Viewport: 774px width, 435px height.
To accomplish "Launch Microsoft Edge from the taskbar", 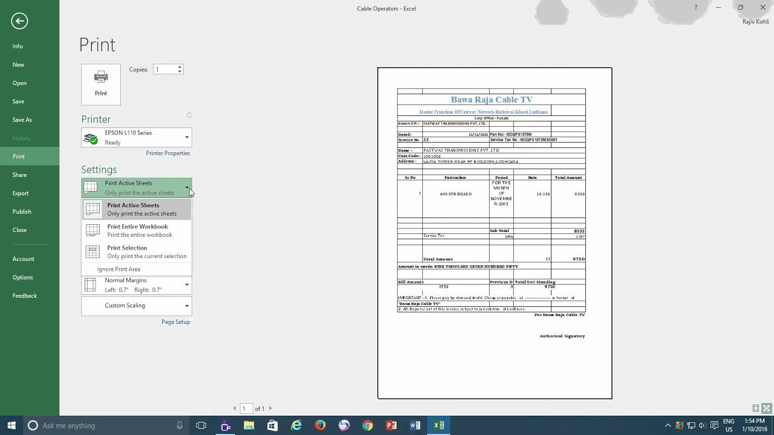I will point(296,425).
